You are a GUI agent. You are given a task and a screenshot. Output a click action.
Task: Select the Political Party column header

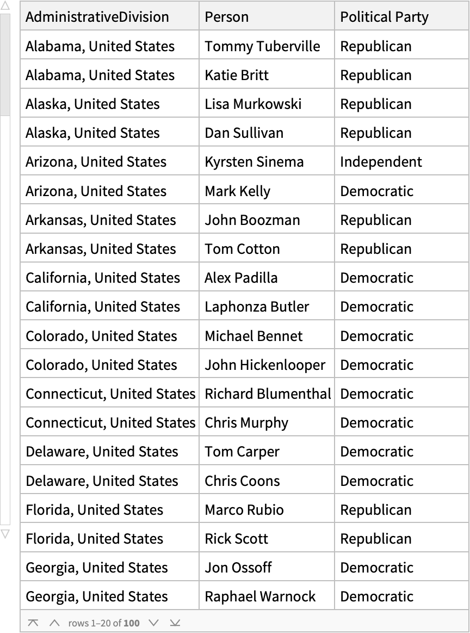tap(384, 17)
